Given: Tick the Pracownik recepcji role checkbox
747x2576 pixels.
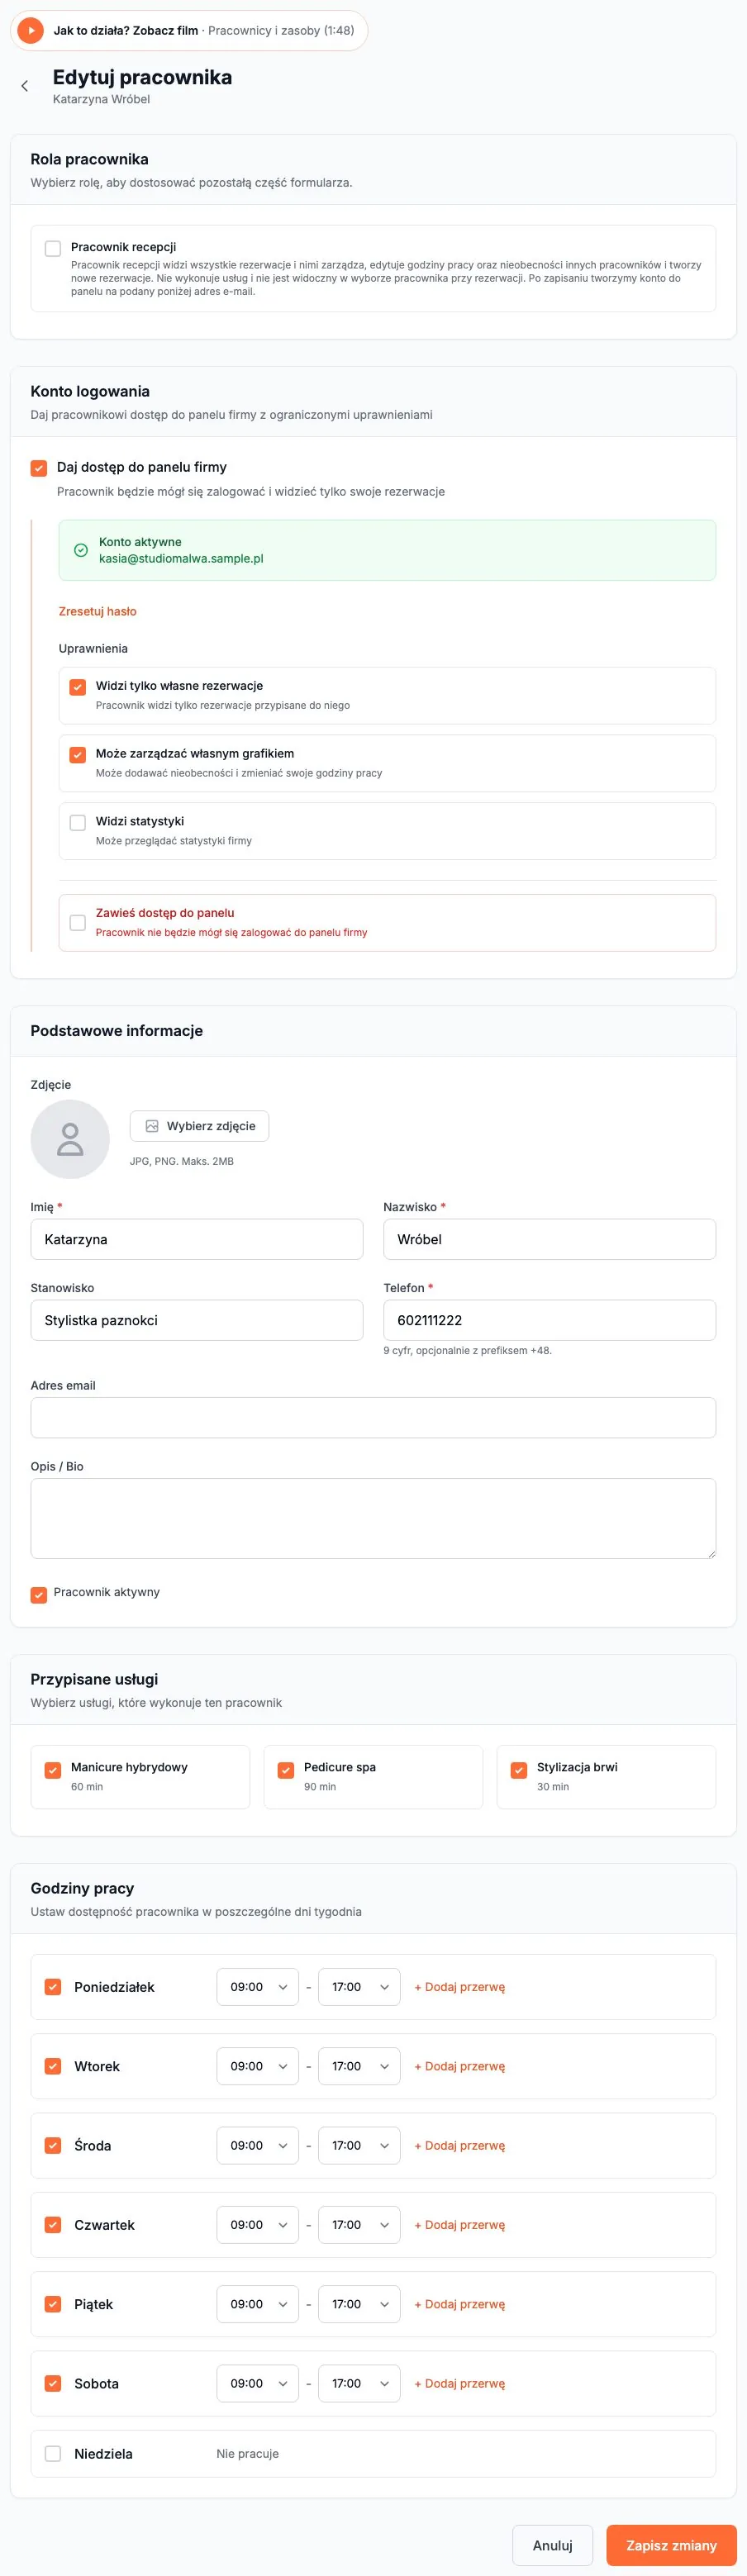Looking at the screenshot, I should point(53,248).
